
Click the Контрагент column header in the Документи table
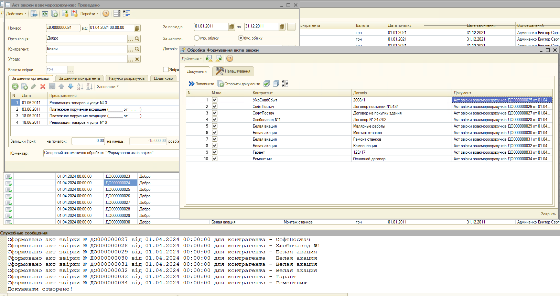[x=301, y=93]
